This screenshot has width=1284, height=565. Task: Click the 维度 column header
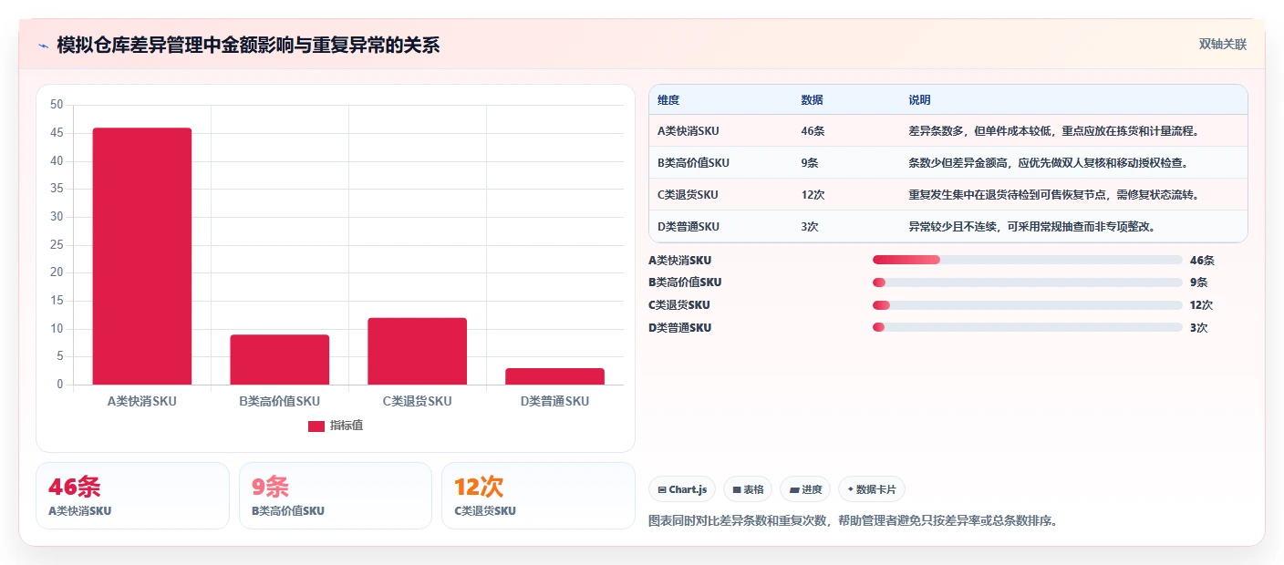point(668,99)
